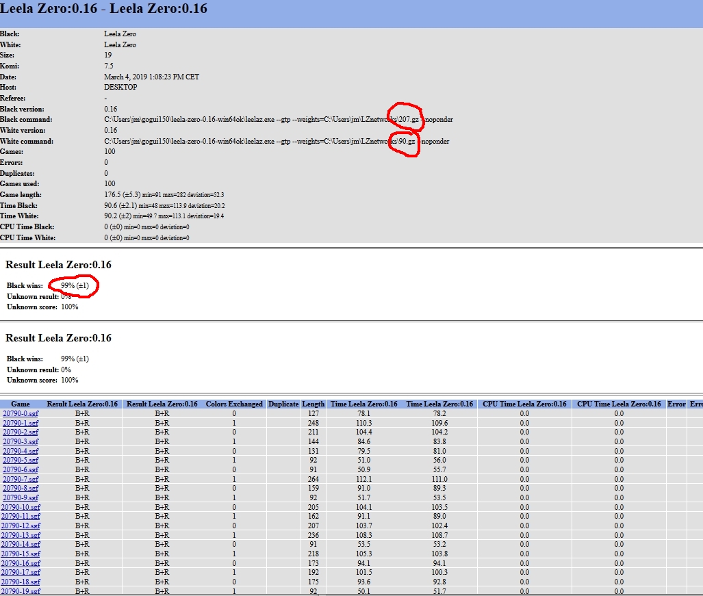The height and width of the screenshot is (596, 703).
Task: Click the 20790-2.sgf link
Action: coord(21,432)
